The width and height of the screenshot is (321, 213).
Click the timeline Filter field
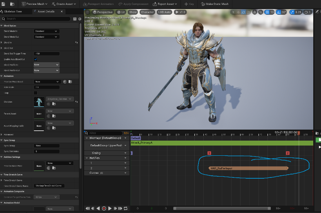click(x=104, y=133)
